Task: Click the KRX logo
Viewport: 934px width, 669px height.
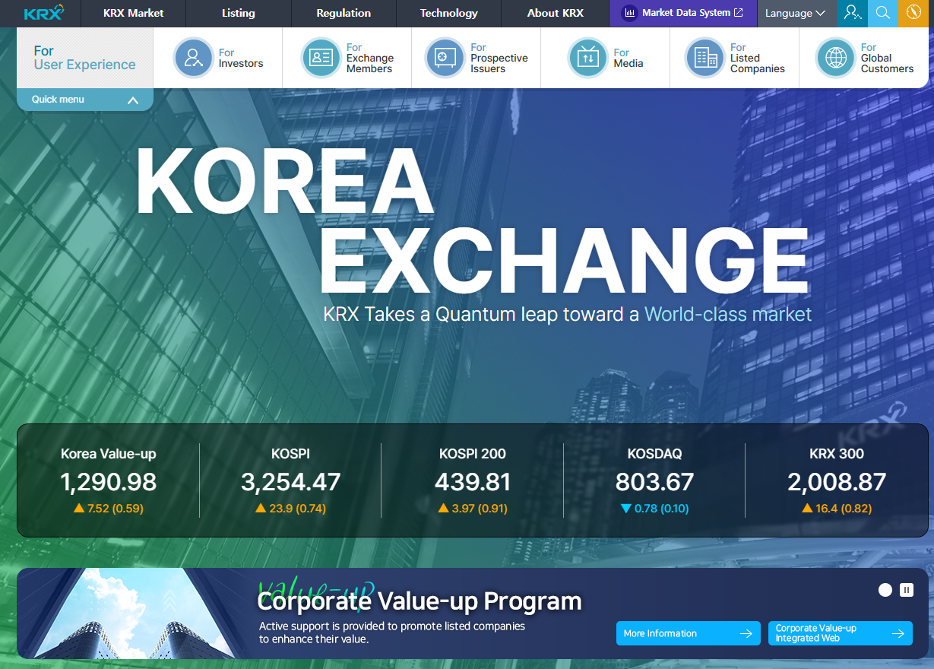Action: click(43, 13)
